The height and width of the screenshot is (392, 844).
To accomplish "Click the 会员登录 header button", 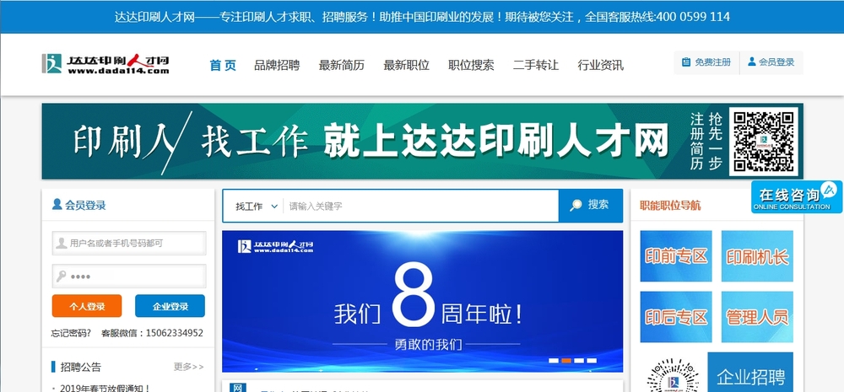I will point(771,62).
